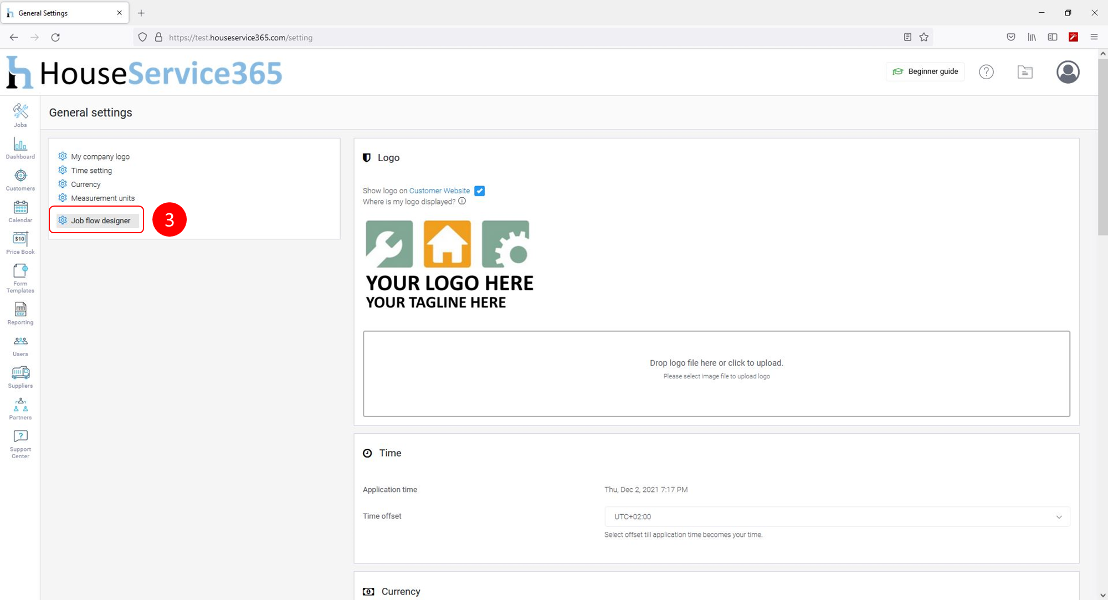1108x600 pixels.
Task: Open the Support Center sidebar icon
Action: click(20, 444)
